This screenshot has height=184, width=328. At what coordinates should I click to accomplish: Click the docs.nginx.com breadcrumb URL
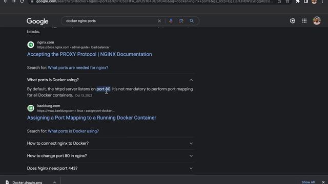(x=73, y=48)
